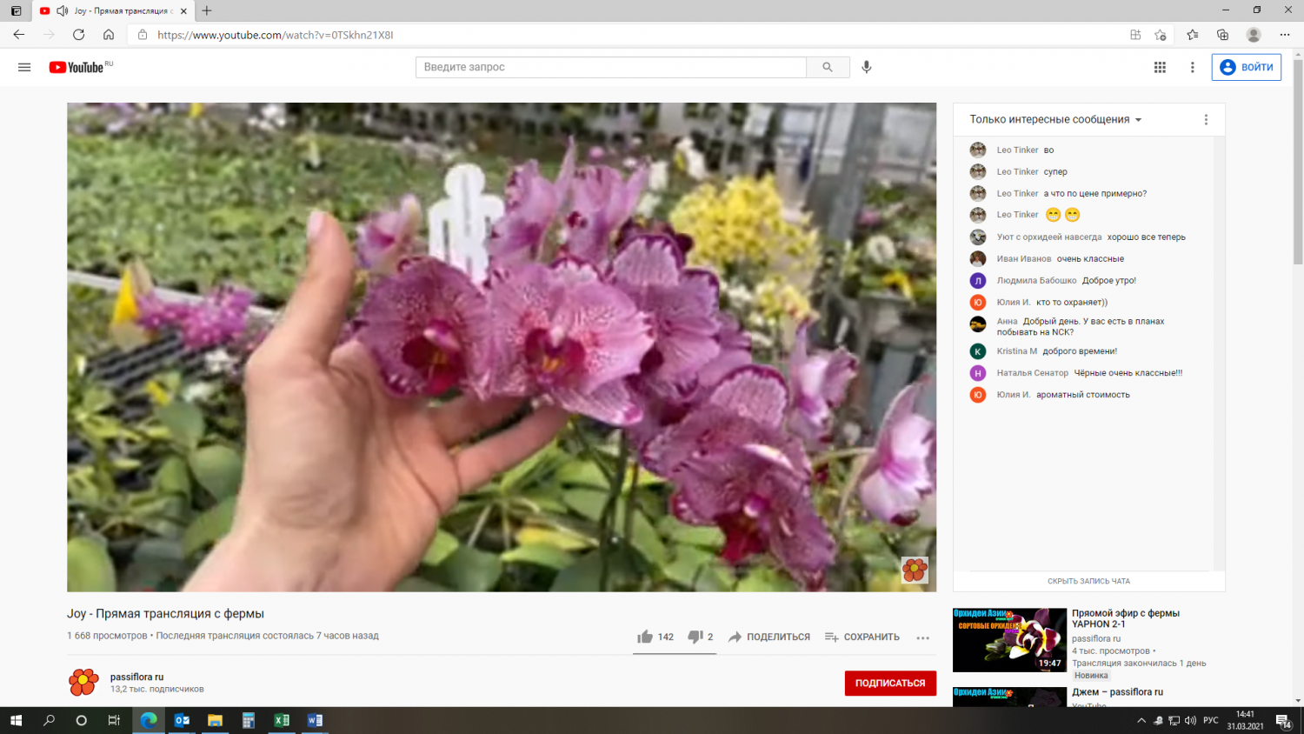Save the video with СОХРАНИТЬ
Viewport: 1304px width, 734px height.
[x=862, y=637]
